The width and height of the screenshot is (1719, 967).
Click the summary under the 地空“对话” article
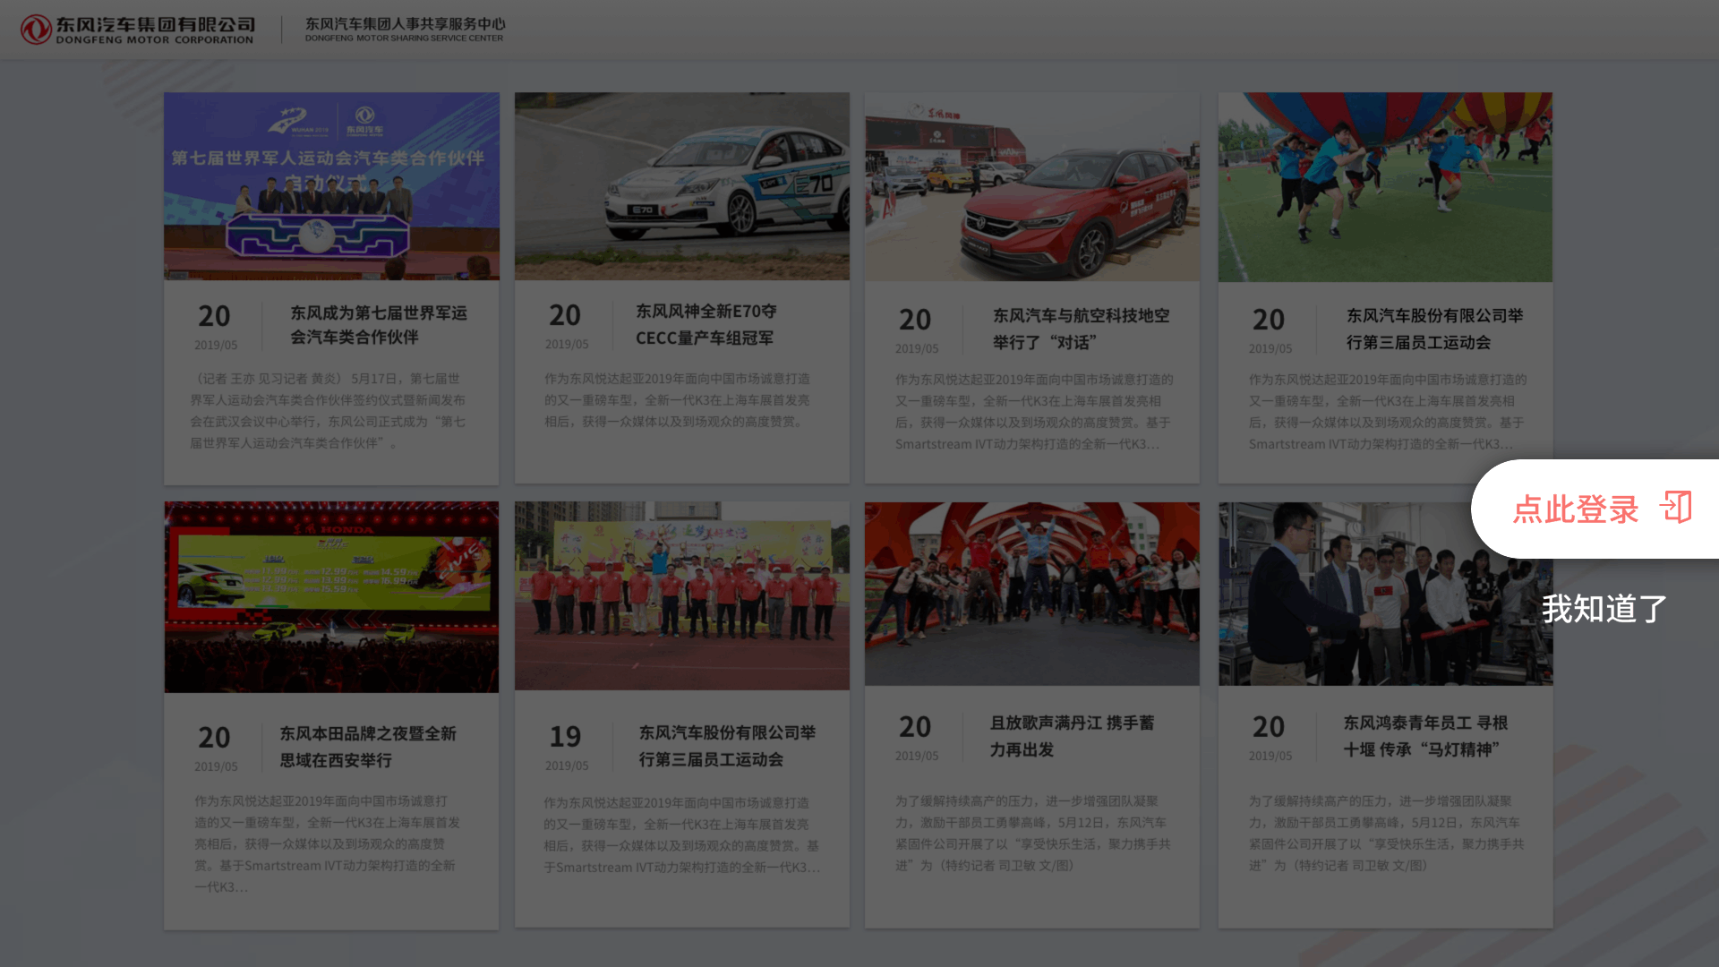tap(1034, 412)
